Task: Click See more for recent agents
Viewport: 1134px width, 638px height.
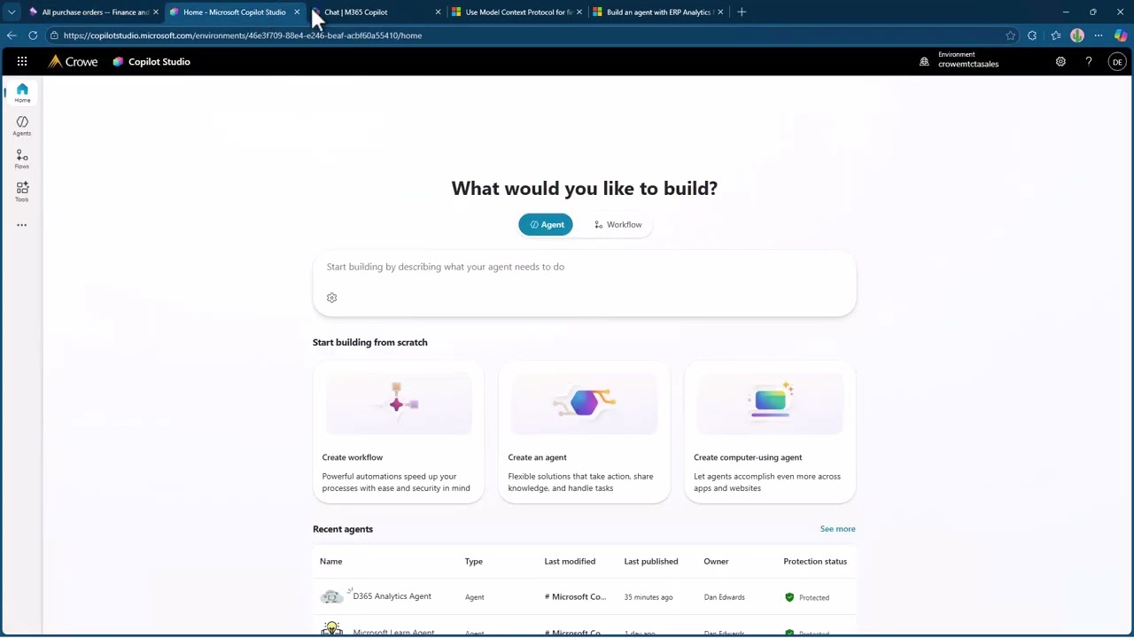Action: (x=837, y=529)
